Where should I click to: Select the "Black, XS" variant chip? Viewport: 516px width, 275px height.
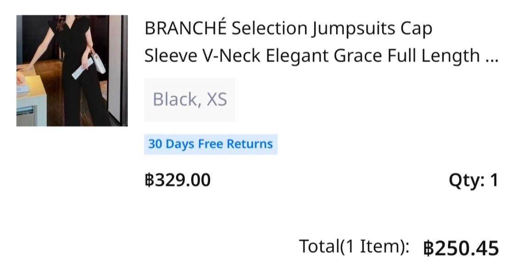click(x=189, y=99)
